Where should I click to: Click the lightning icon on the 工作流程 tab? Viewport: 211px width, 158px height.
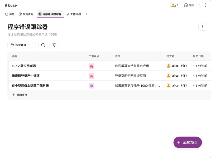[68, 14]
